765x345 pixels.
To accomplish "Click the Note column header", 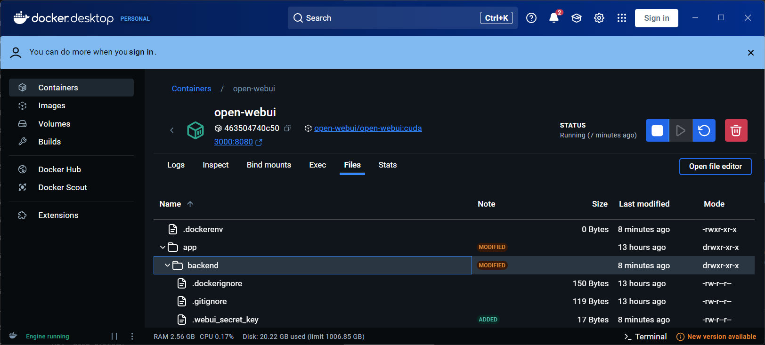I will click(486, 204).
